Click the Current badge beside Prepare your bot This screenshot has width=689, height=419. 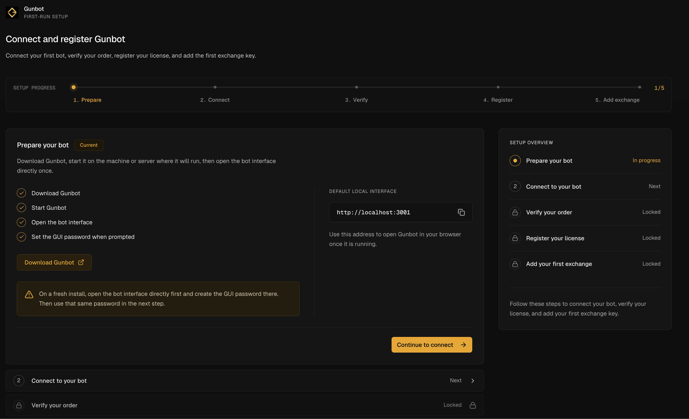click(89, 145)
